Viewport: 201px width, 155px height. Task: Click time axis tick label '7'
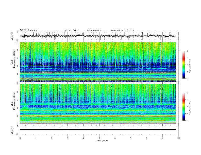point(131,138)
